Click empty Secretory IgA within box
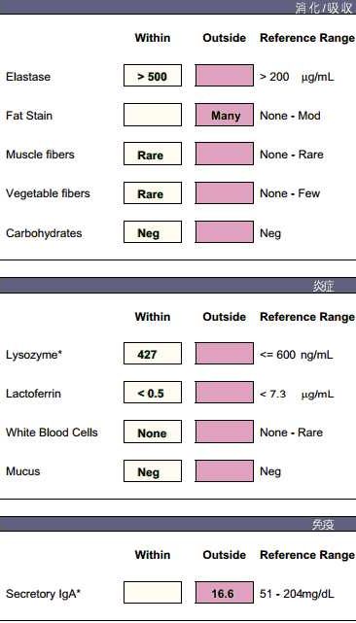The height and width of the screenshot is (623, 356). point(153,593)
